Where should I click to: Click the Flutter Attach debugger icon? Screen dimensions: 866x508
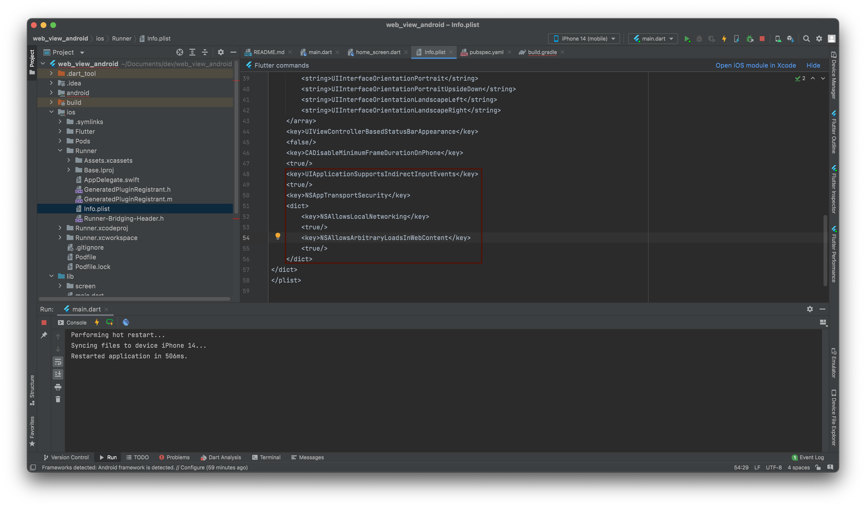click(x=737, y=39)
